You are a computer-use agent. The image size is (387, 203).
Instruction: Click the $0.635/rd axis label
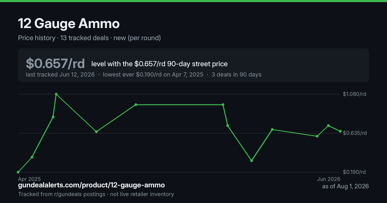click(355, 133)
